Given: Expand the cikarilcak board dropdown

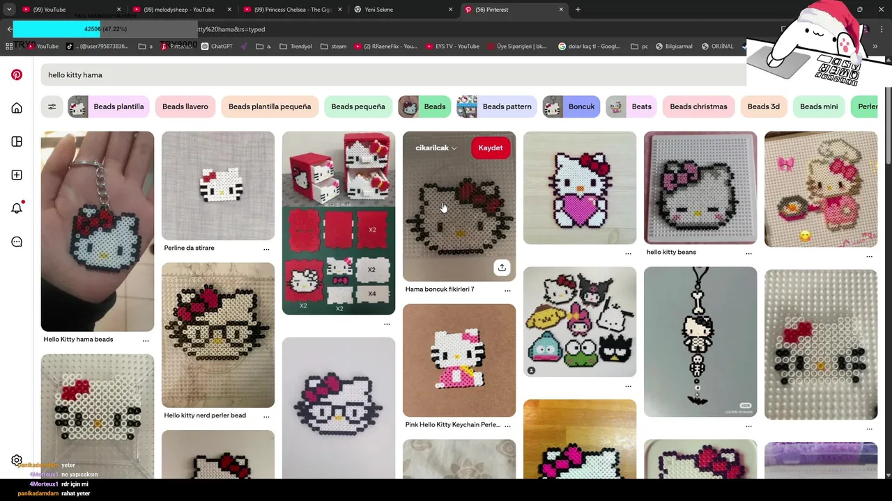Looking at the screenshot, I should [436, 148].
